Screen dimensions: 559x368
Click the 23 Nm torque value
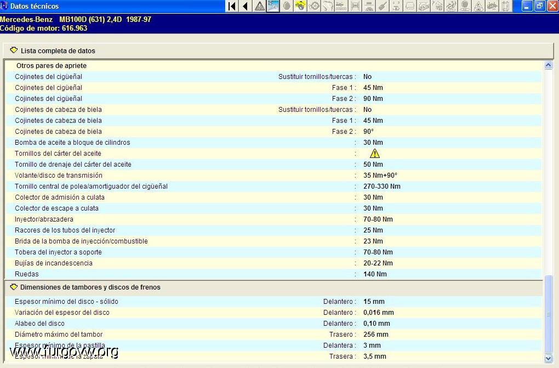point(373,241)
